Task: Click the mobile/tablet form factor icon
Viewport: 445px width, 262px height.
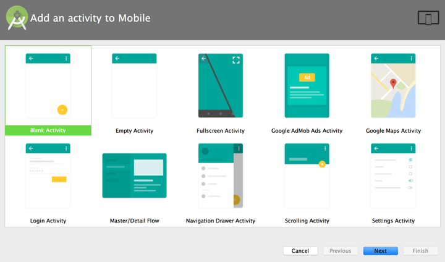Action: 428,19
